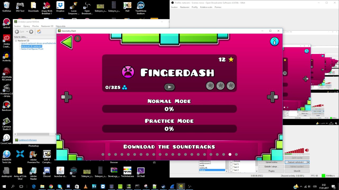Open the Discord desktop shortcut
The height and width of the screenshot is (190, 339).
tap(47, 172)
